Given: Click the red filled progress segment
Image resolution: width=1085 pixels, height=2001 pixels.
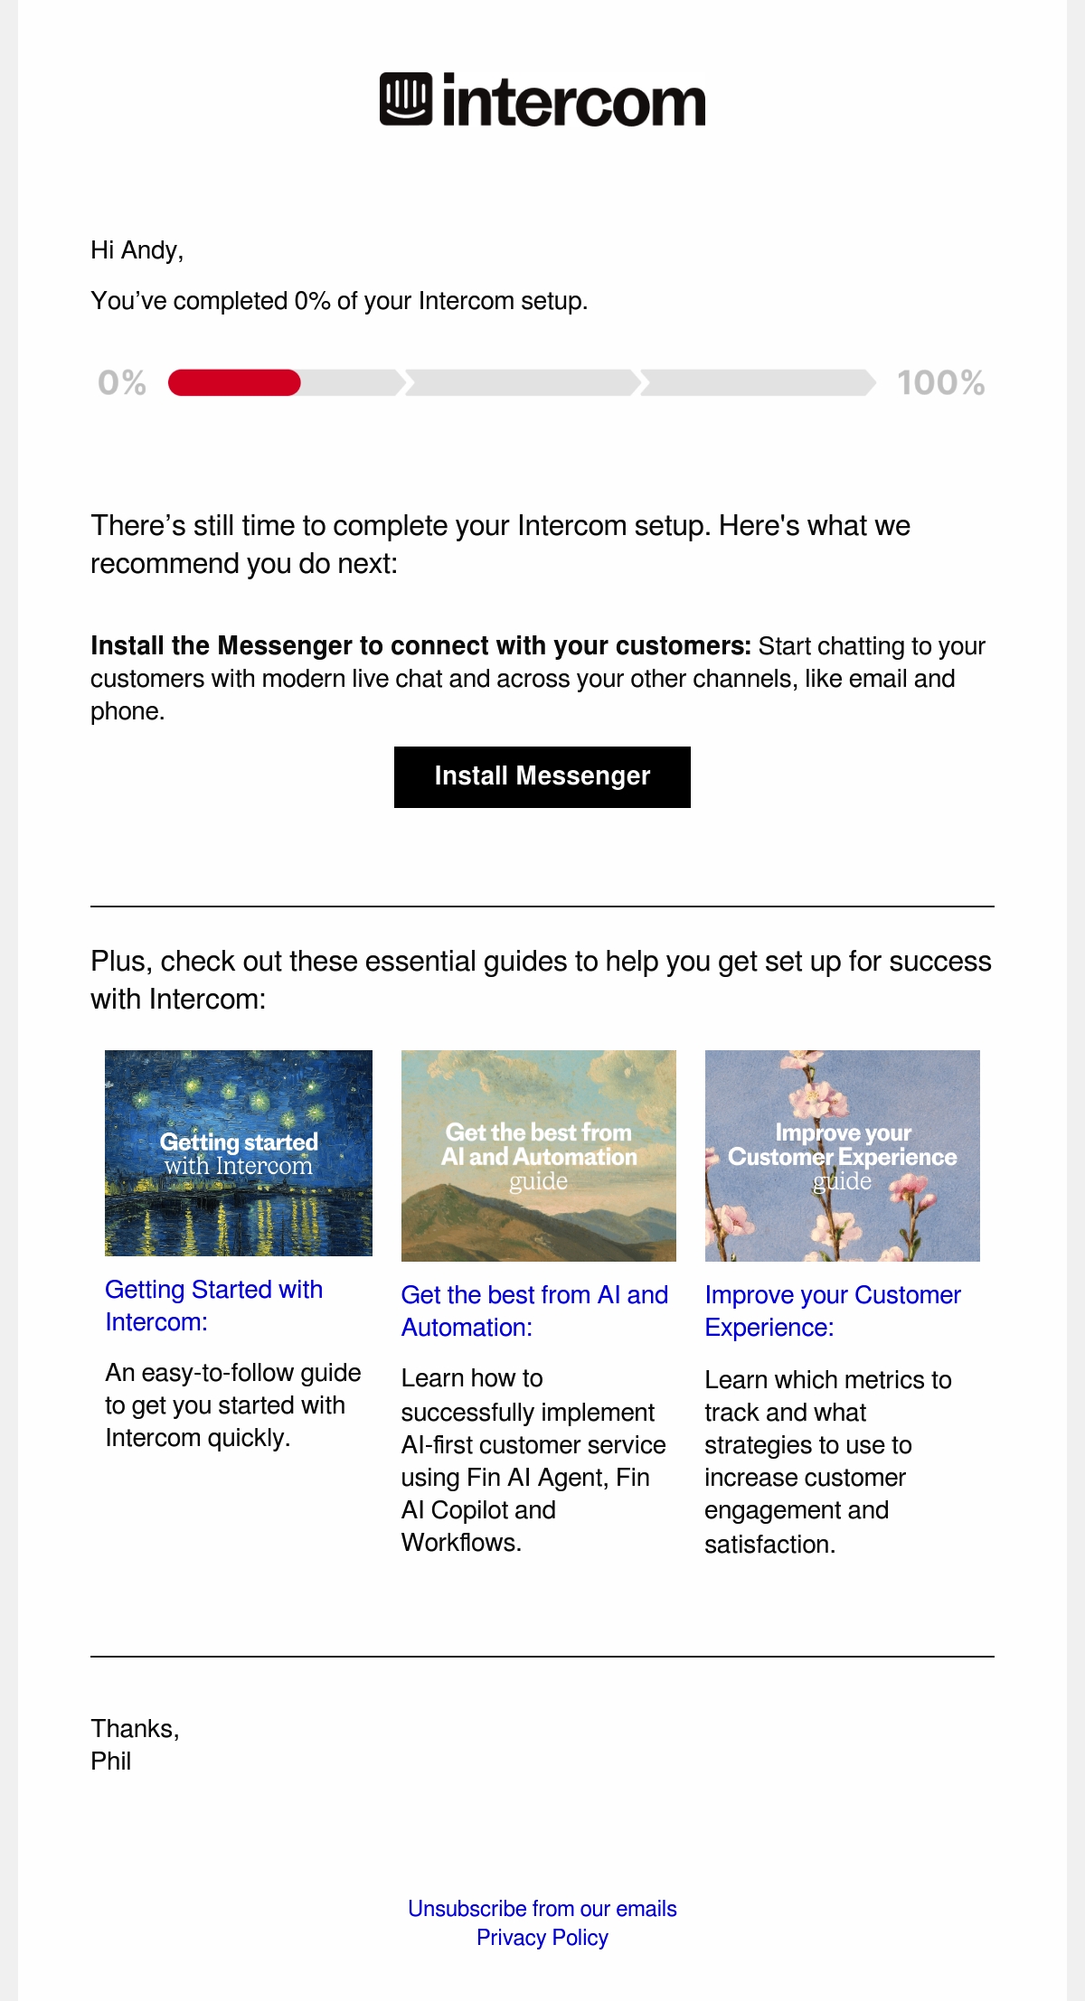Looking at the screenshot, I should pyautogui.click(x=234, y=383).
